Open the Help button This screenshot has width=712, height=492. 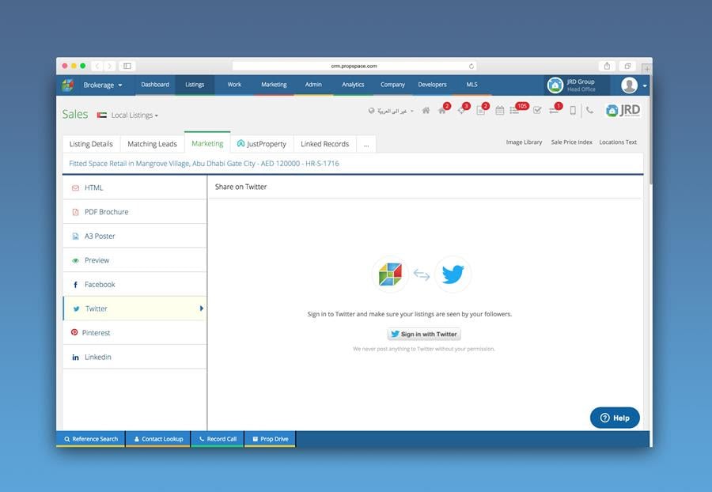(x=615, y=418)
